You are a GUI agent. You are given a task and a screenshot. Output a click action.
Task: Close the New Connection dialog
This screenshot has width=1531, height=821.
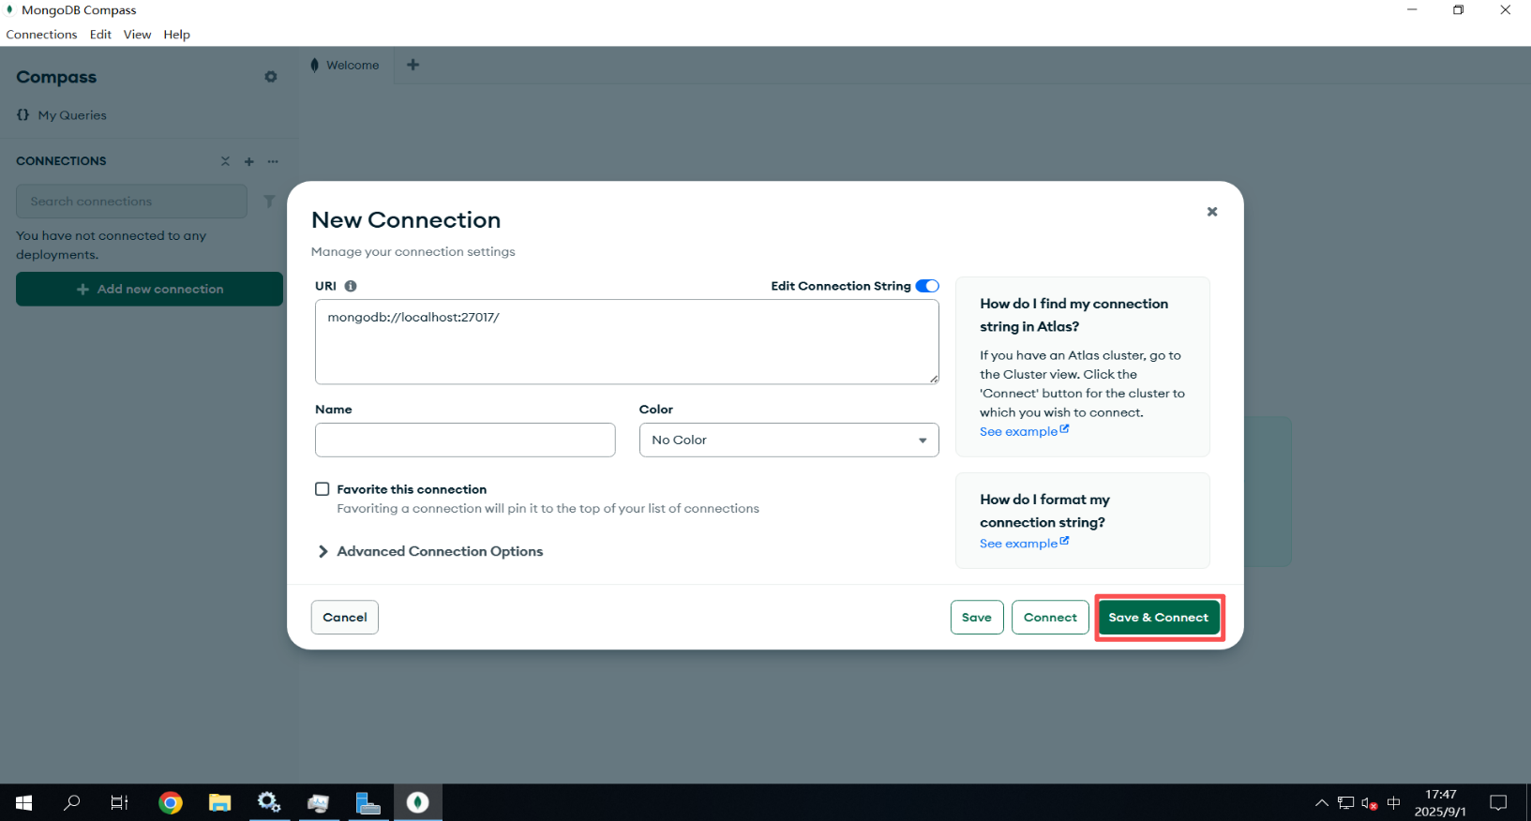tap(1212, 212)
